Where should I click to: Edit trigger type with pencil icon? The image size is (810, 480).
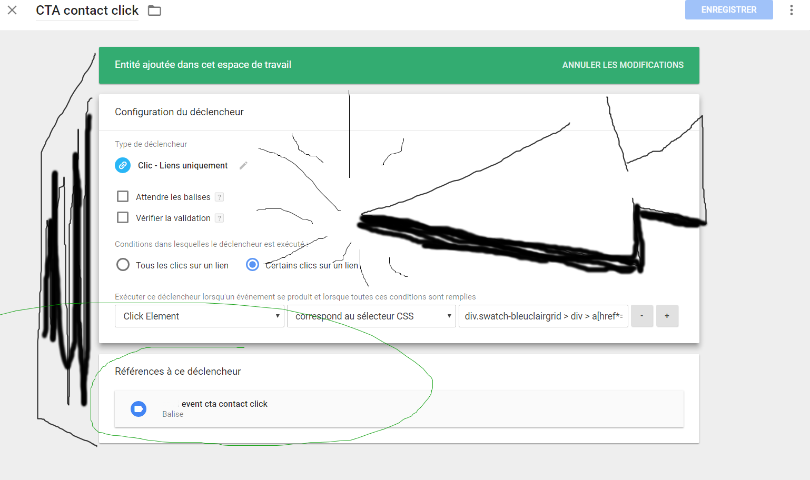243,165
